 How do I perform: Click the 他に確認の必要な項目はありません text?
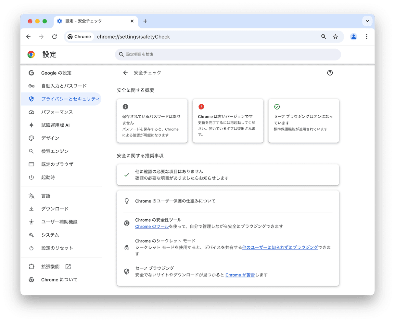coord(169,171)
